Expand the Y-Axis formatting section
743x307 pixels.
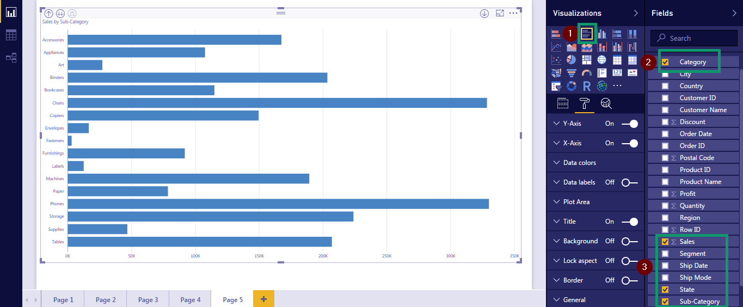pyautogui.click(x=556, y=124)
